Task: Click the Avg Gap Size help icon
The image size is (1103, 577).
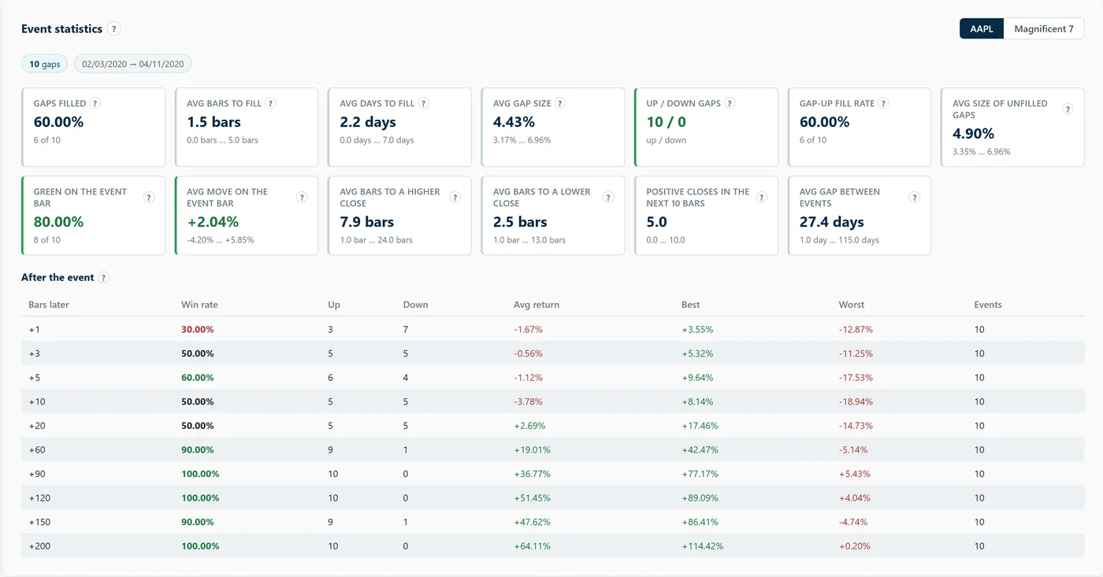Action: pos(560,103)
